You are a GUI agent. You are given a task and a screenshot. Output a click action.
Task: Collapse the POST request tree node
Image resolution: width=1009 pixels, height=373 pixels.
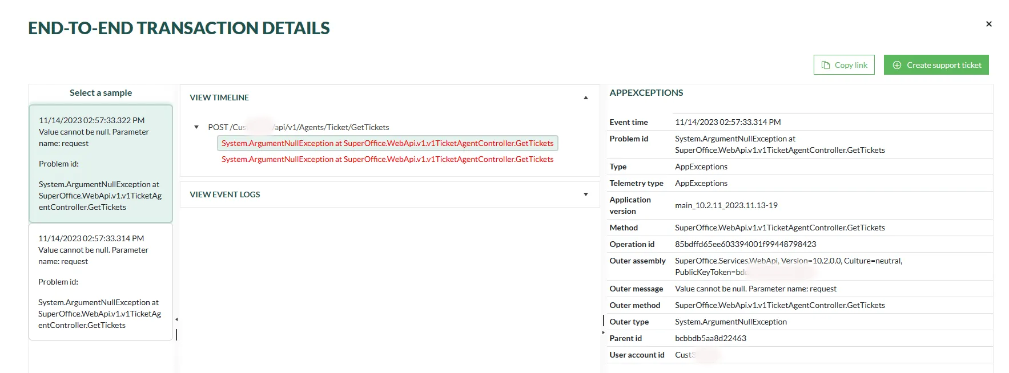196,127
